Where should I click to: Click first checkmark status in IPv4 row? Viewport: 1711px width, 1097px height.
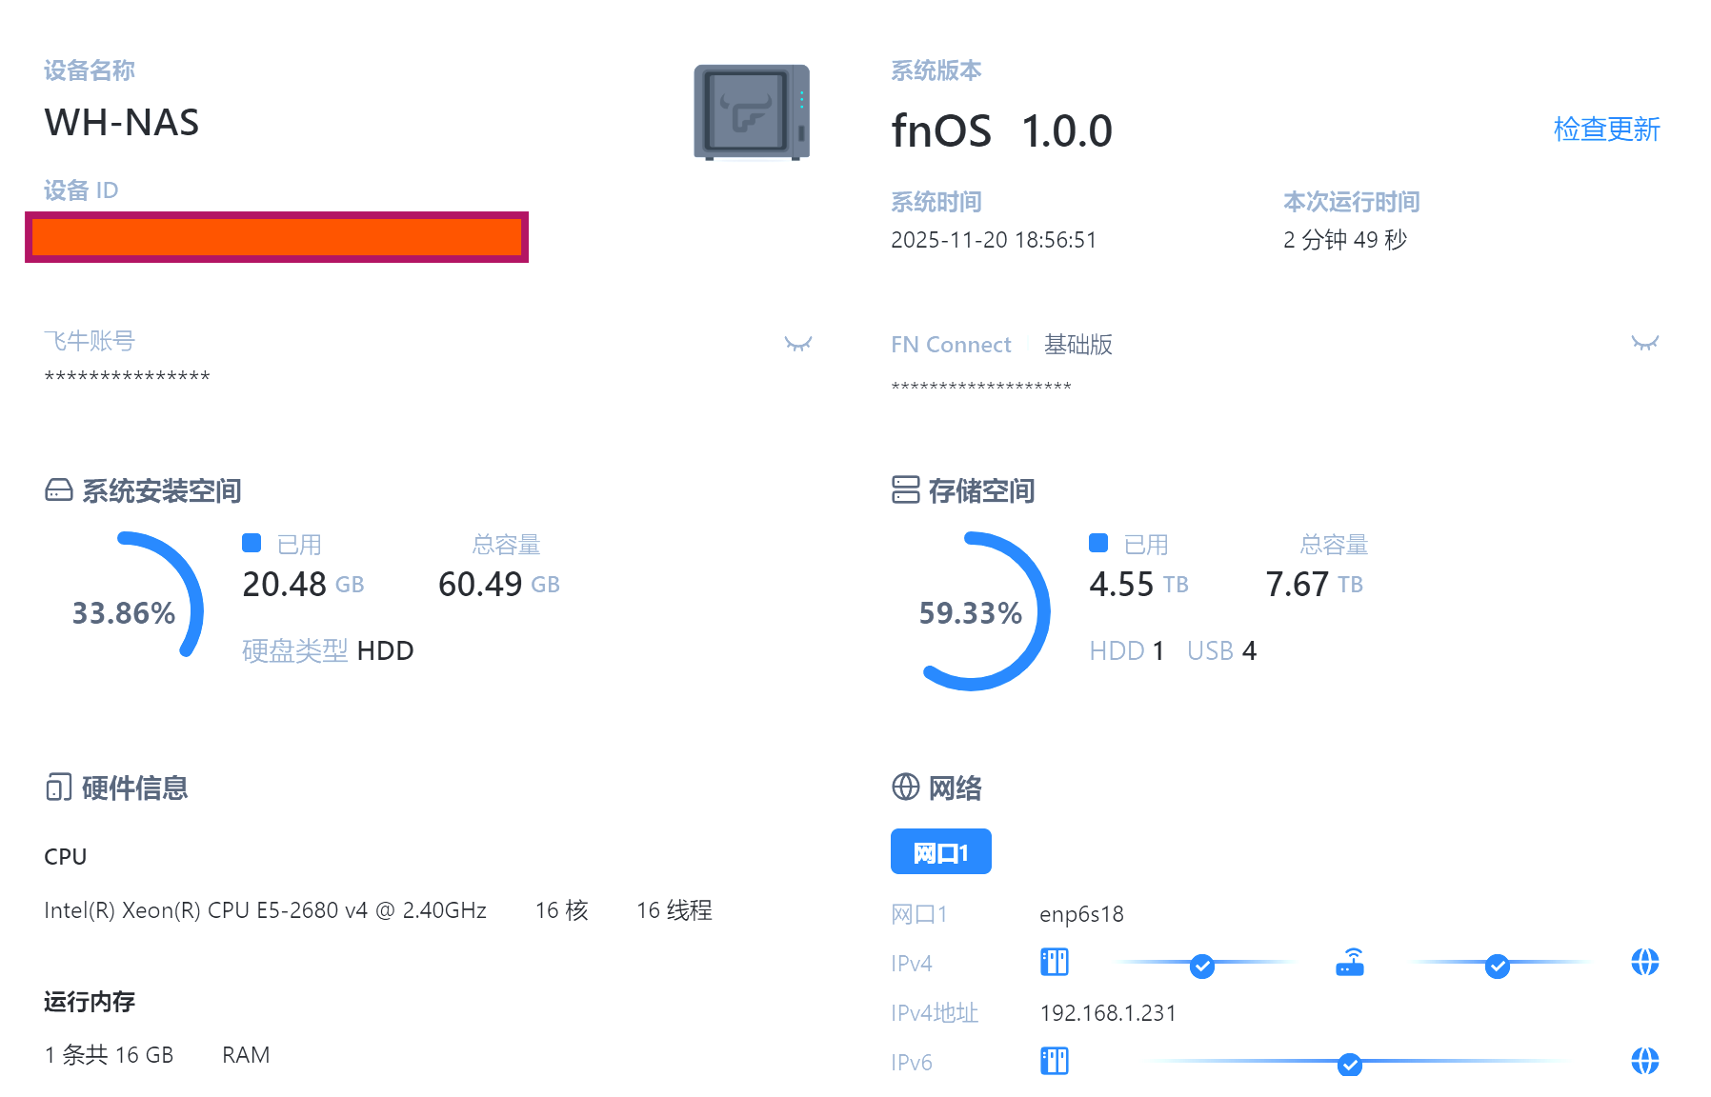point(1202,967)
